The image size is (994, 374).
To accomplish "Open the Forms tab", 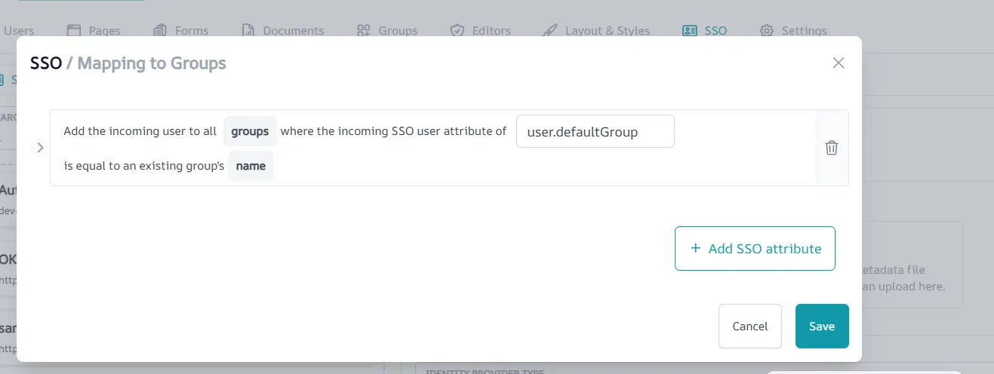I will tap(180, 31).
